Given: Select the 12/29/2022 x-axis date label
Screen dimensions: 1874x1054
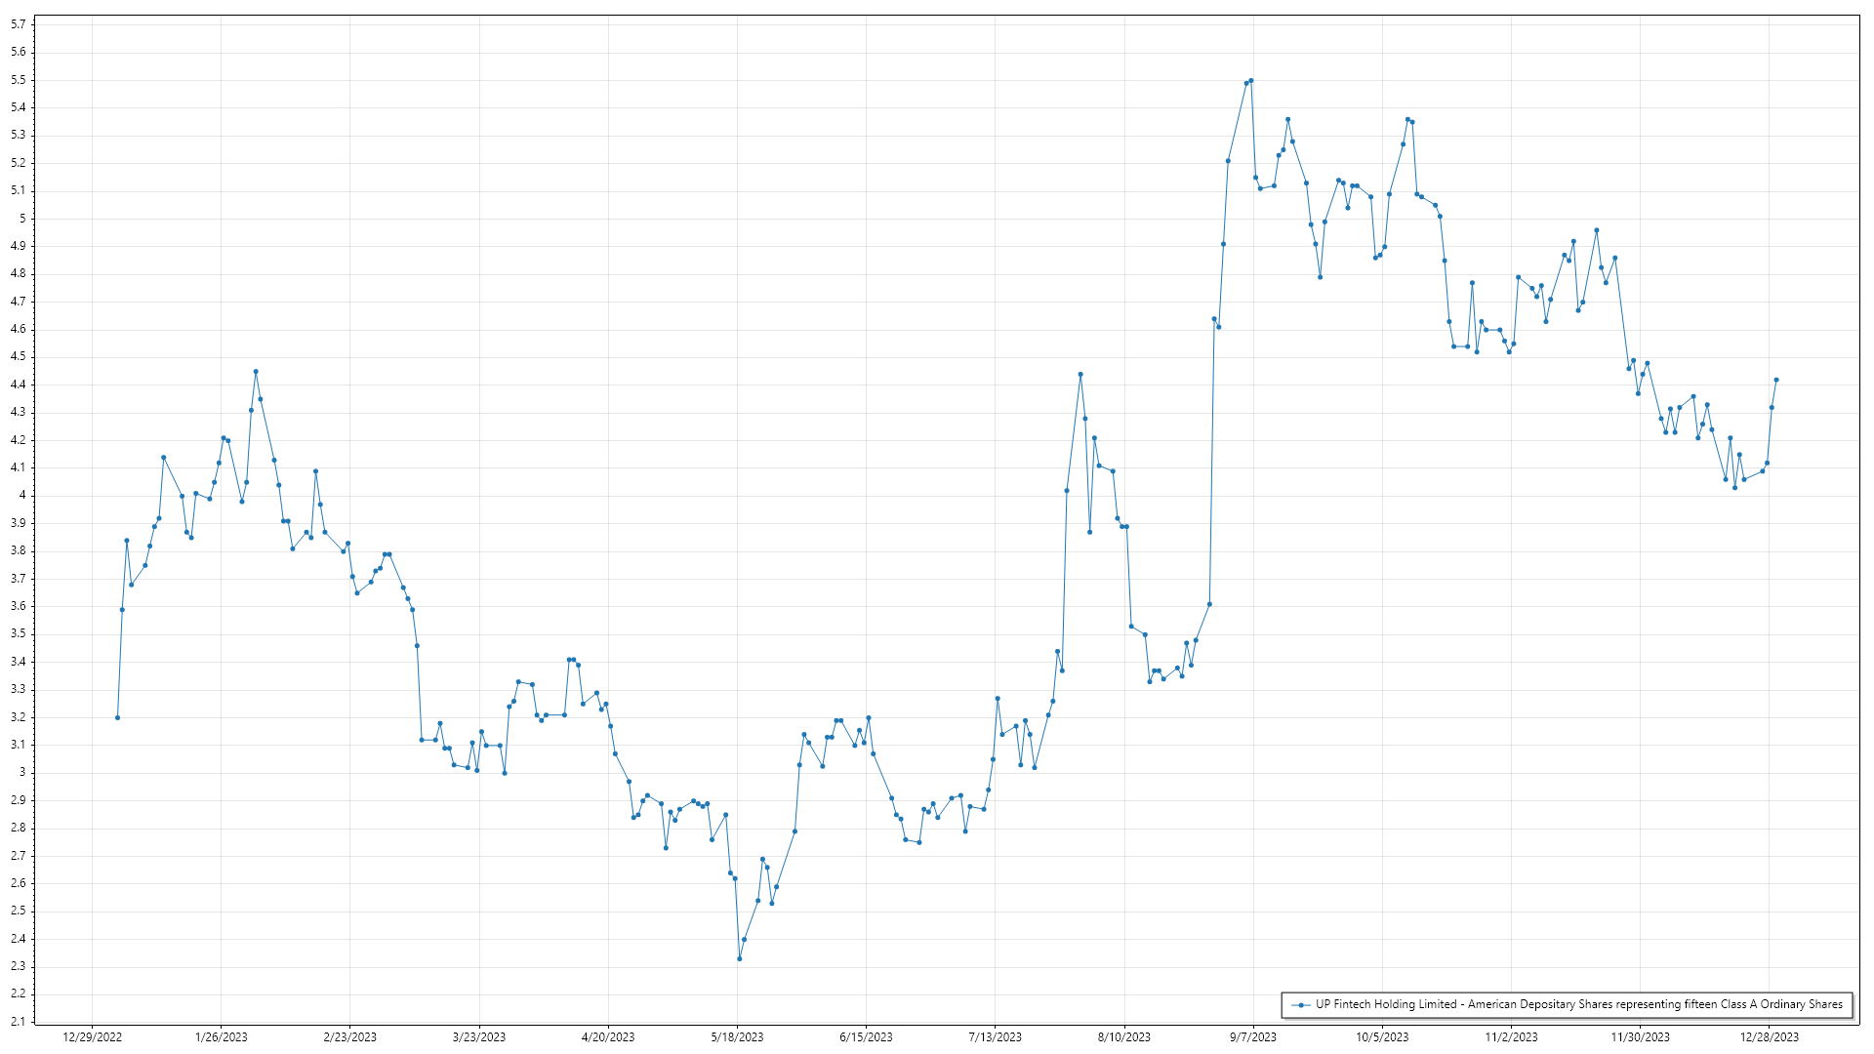Looking at the screenshot, I should (92, 1037).
